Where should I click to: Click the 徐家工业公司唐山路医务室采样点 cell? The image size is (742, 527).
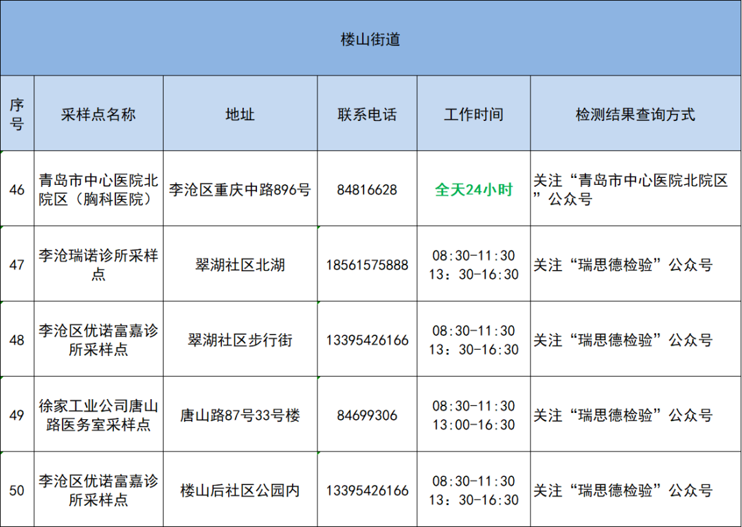(98, 414)
